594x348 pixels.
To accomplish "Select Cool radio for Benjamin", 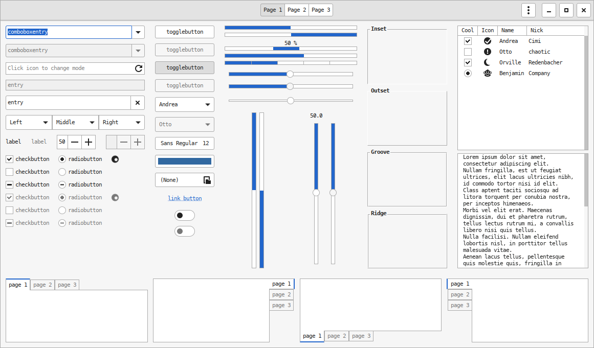I will (468, 74).
